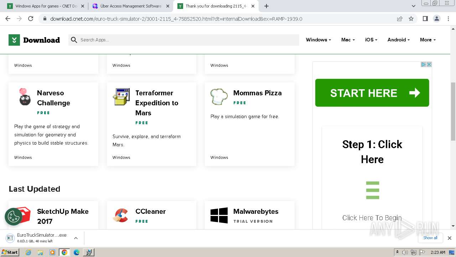Open File Explorer from taskbar
This screenshot has width=456, height=257.
40,252
